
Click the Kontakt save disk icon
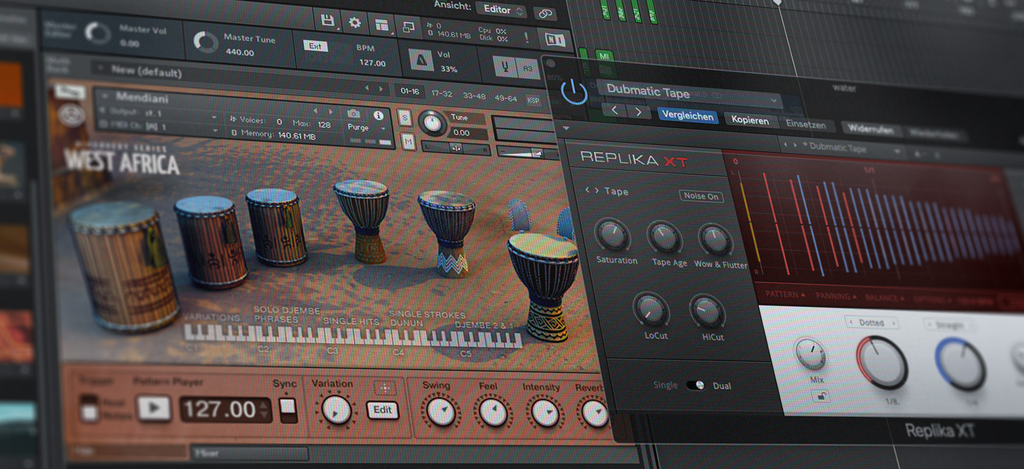(327, 21)
